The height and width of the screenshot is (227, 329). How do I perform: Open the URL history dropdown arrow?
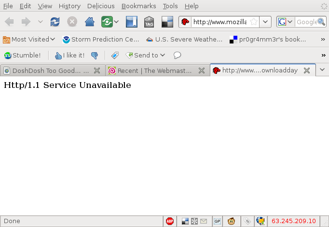pos(265,22)
